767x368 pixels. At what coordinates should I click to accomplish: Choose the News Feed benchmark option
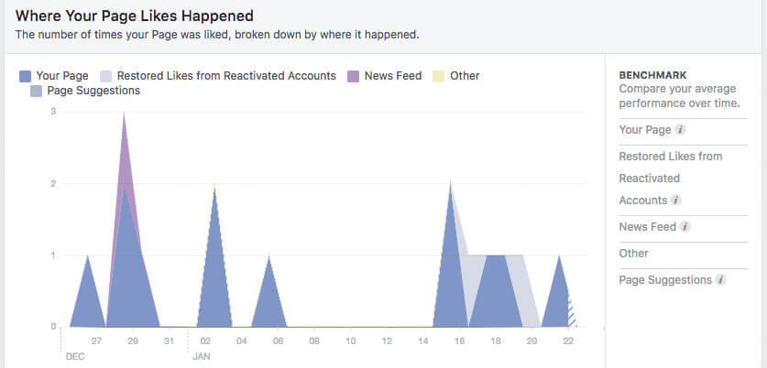point(648,227)
